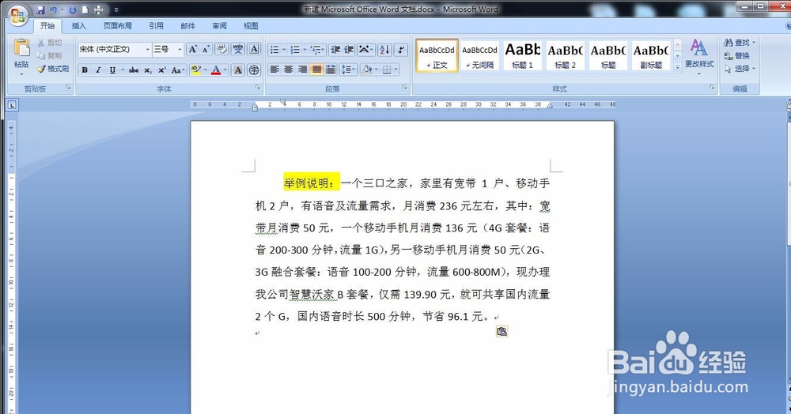Grow font size with the larger A

tap(192, 49)
